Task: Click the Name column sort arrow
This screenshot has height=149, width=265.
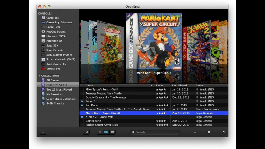Action: pyautogui.click(x=151, y=86)
